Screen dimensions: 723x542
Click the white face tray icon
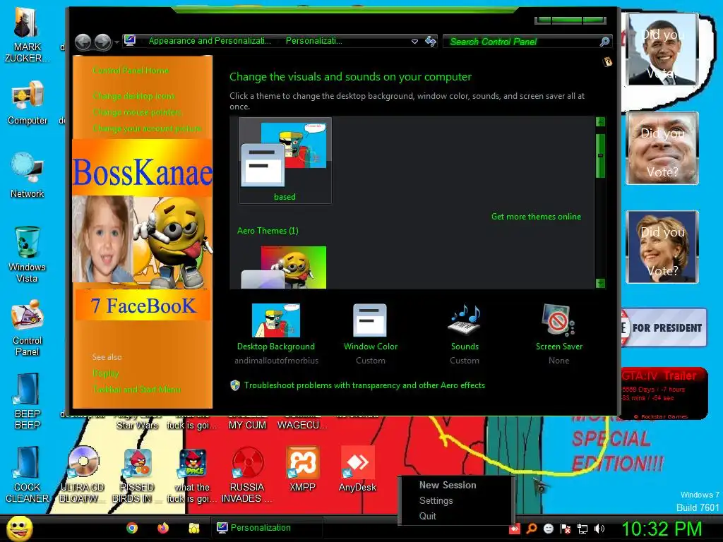(x=548, y=529)
